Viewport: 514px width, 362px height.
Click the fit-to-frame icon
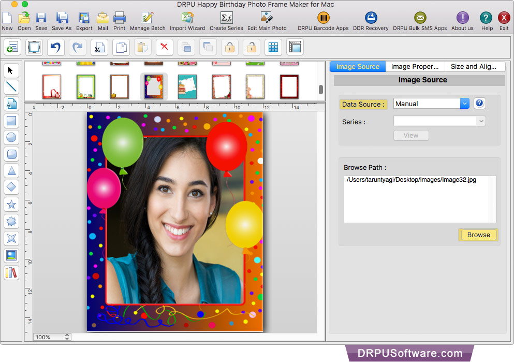coord(34,47)
